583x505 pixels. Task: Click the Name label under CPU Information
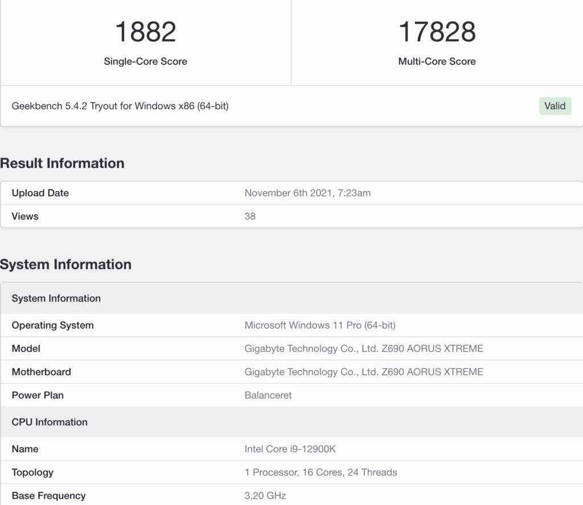point(25,449)
